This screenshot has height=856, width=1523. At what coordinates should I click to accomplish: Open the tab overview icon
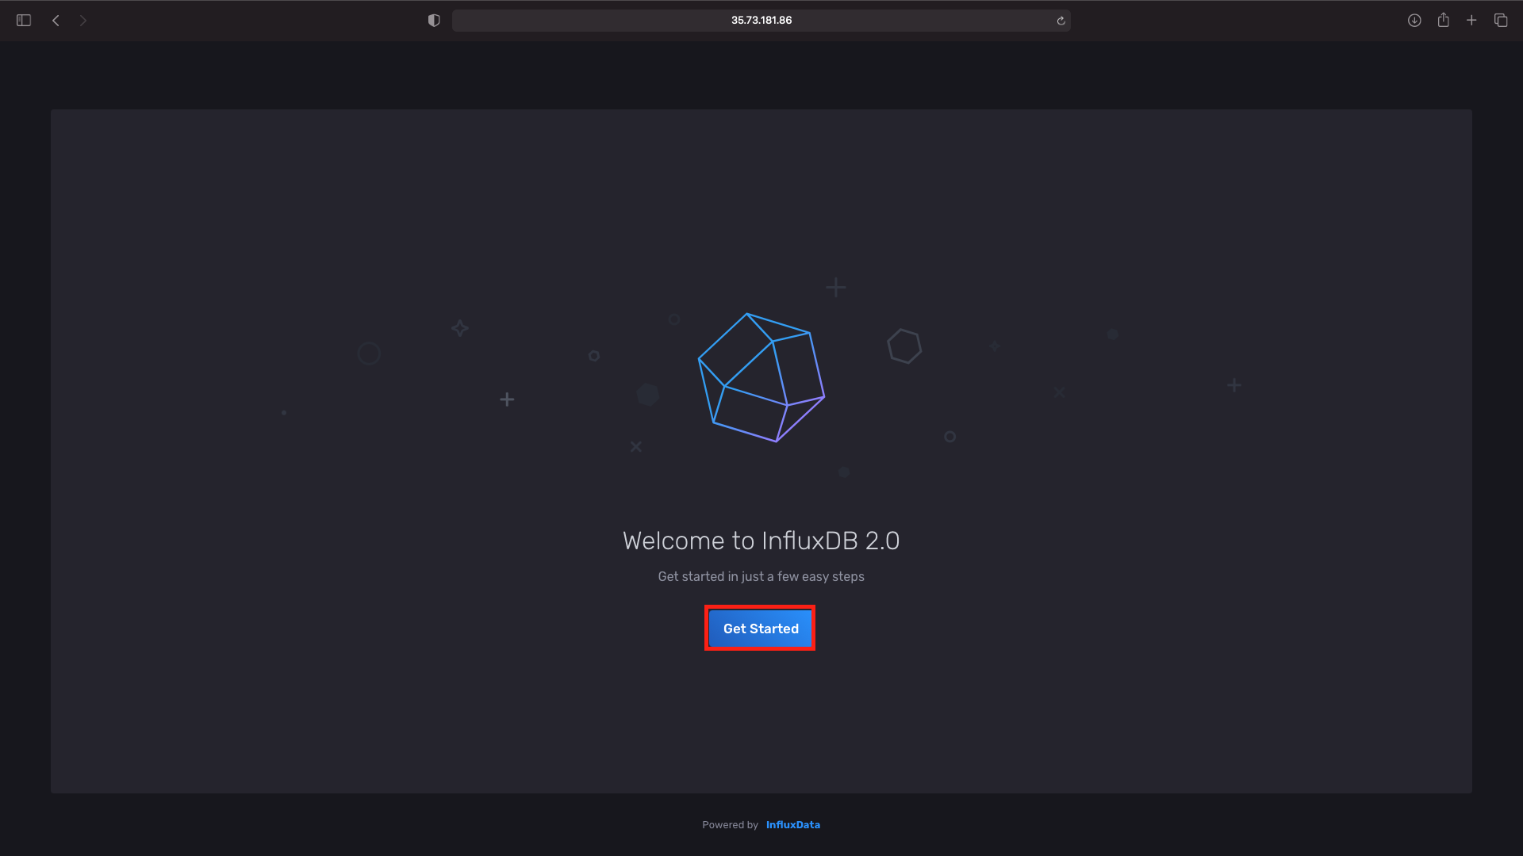coord(1502,21)
